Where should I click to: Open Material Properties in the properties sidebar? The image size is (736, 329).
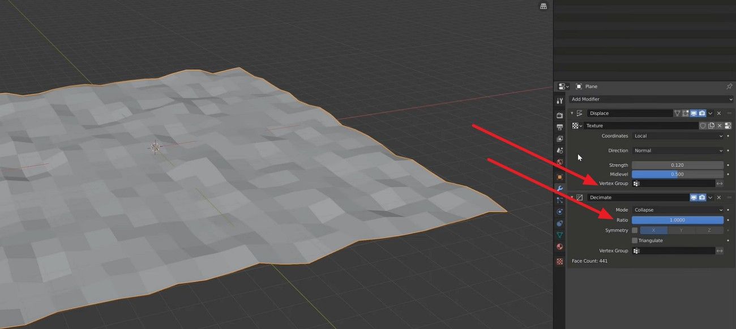[559, 246]
